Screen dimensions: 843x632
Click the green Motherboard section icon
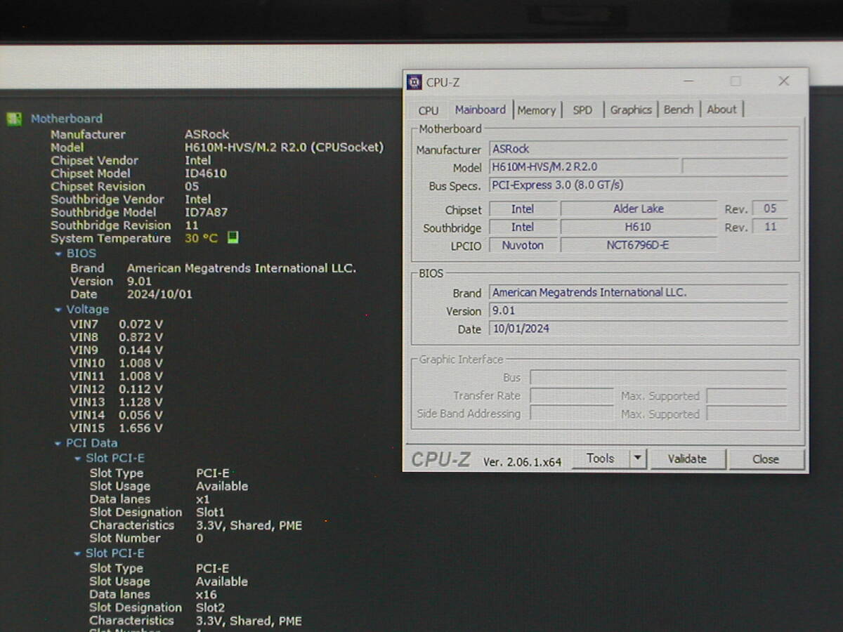click(15, 119)
